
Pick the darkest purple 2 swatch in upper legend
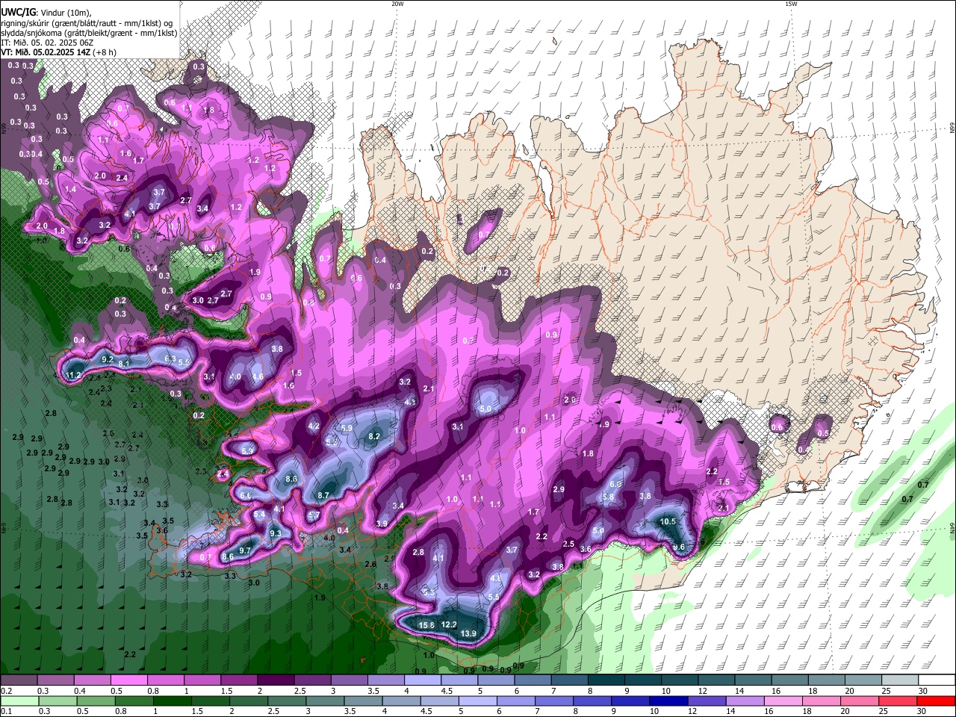276,680
